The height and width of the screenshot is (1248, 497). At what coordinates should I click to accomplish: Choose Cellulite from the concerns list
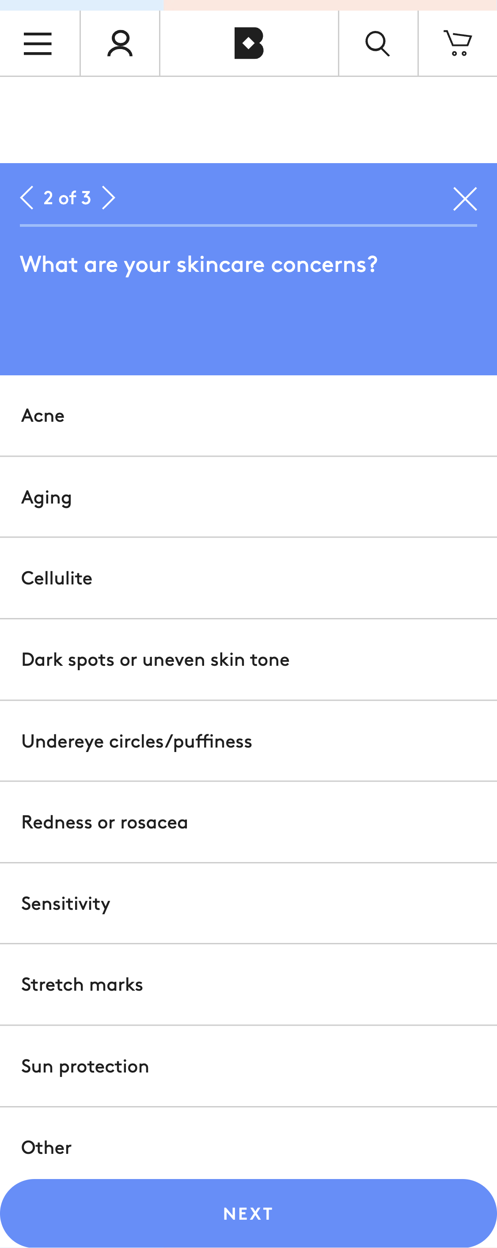[x=248, y=578]
